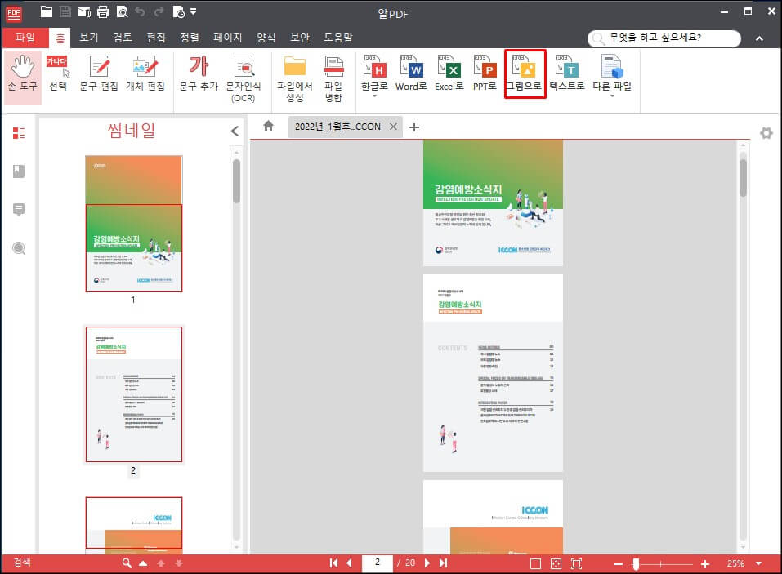The height and width of the screenshot is (574, 782).
Task: Collapse the 썸네일 panel using its chevron
Action: point(235,131)
